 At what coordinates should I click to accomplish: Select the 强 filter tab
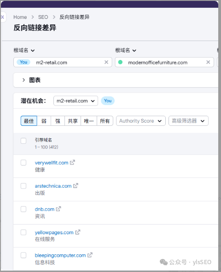pos(58,121)
